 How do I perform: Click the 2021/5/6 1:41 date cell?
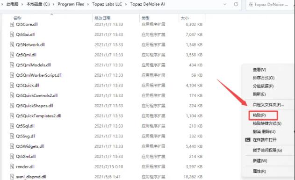(x=108, y=177)
